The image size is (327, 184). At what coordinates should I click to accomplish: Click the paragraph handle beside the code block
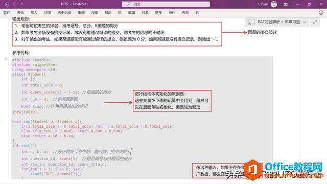(x=6, y=59)
